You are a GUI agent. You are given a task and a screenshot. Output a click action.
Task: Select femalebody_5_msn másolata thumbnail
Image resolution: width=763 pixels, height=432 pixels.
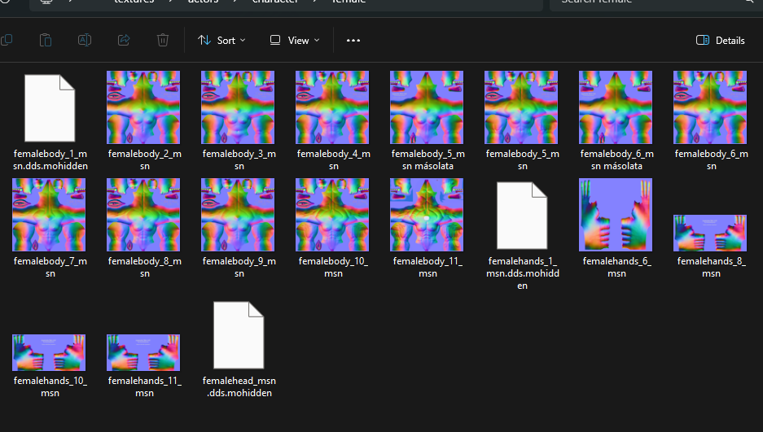coord(426,107)
